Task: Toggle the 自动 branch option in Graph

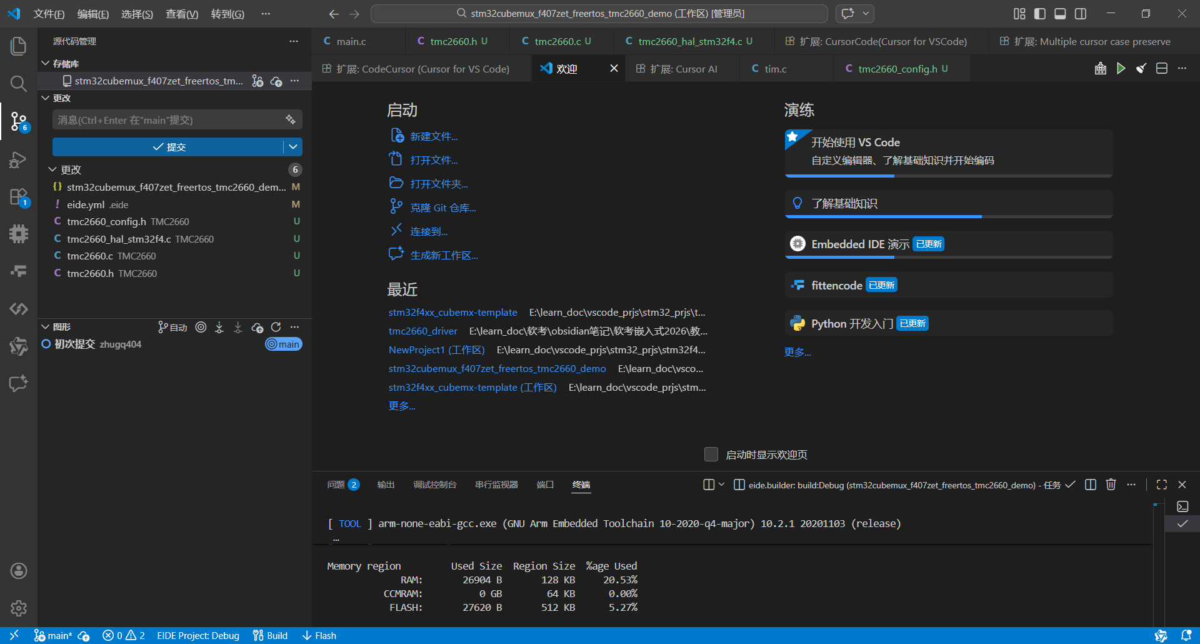Action: coord(172,327)
